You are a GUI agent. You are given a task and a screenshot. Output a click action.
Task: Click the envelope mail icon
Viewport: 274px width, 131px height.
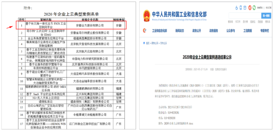coord(245,8)
